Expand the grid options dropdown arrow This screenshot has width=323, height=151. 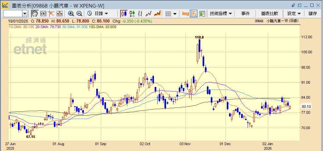[175, 14]
